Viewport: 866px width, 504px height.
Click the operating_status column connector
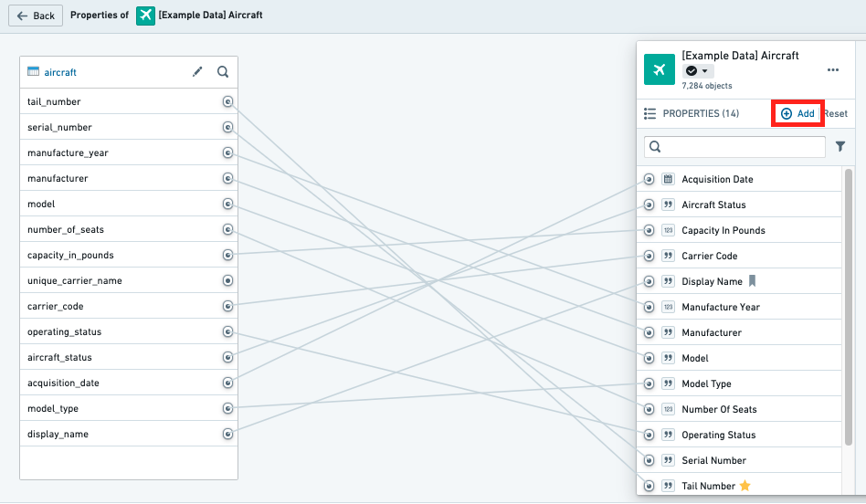(x=227, y=331)
